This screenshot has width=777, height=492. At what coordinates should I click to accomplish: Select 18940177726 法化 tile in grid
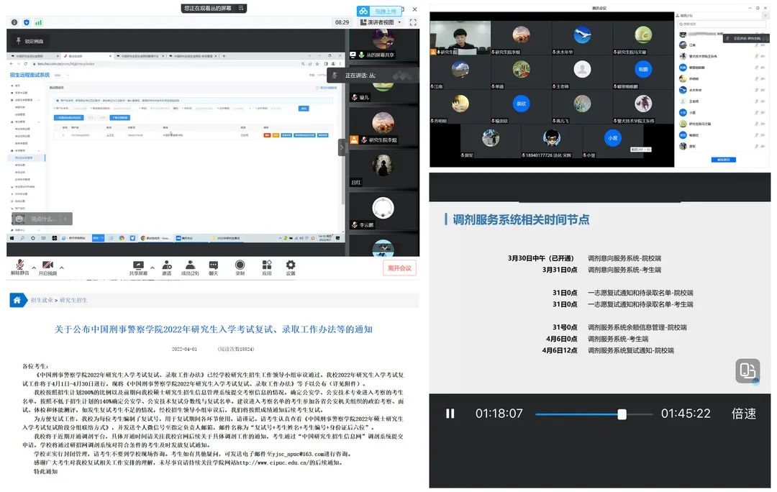552,141
